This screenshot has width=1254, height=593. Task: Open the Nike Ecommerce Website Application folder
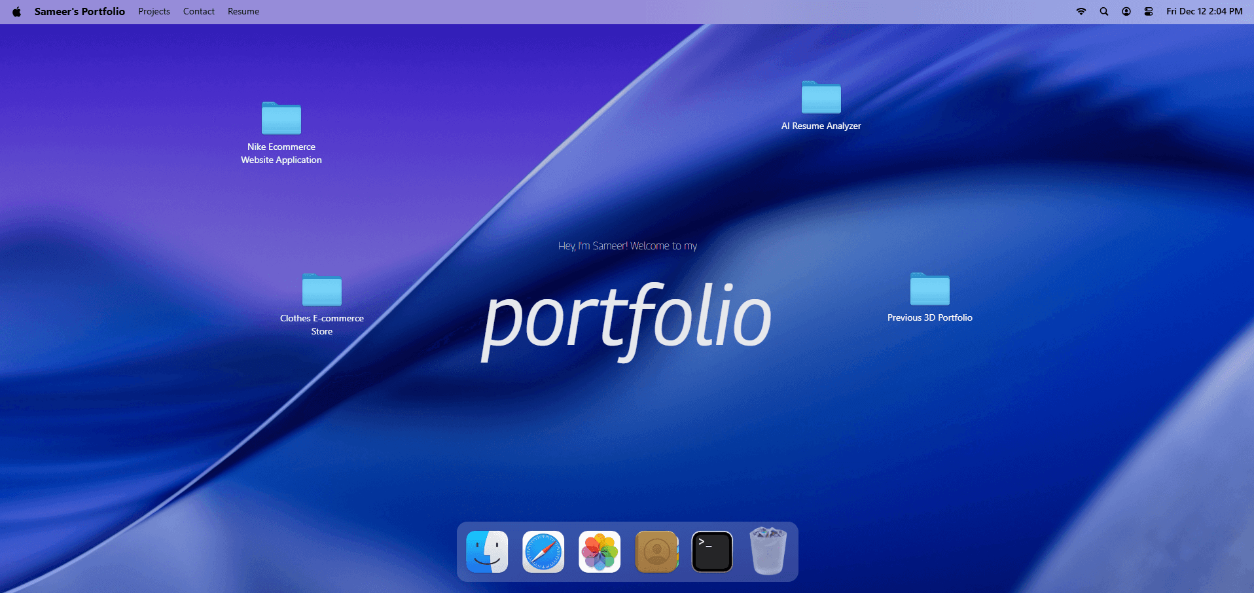point(281,133)
